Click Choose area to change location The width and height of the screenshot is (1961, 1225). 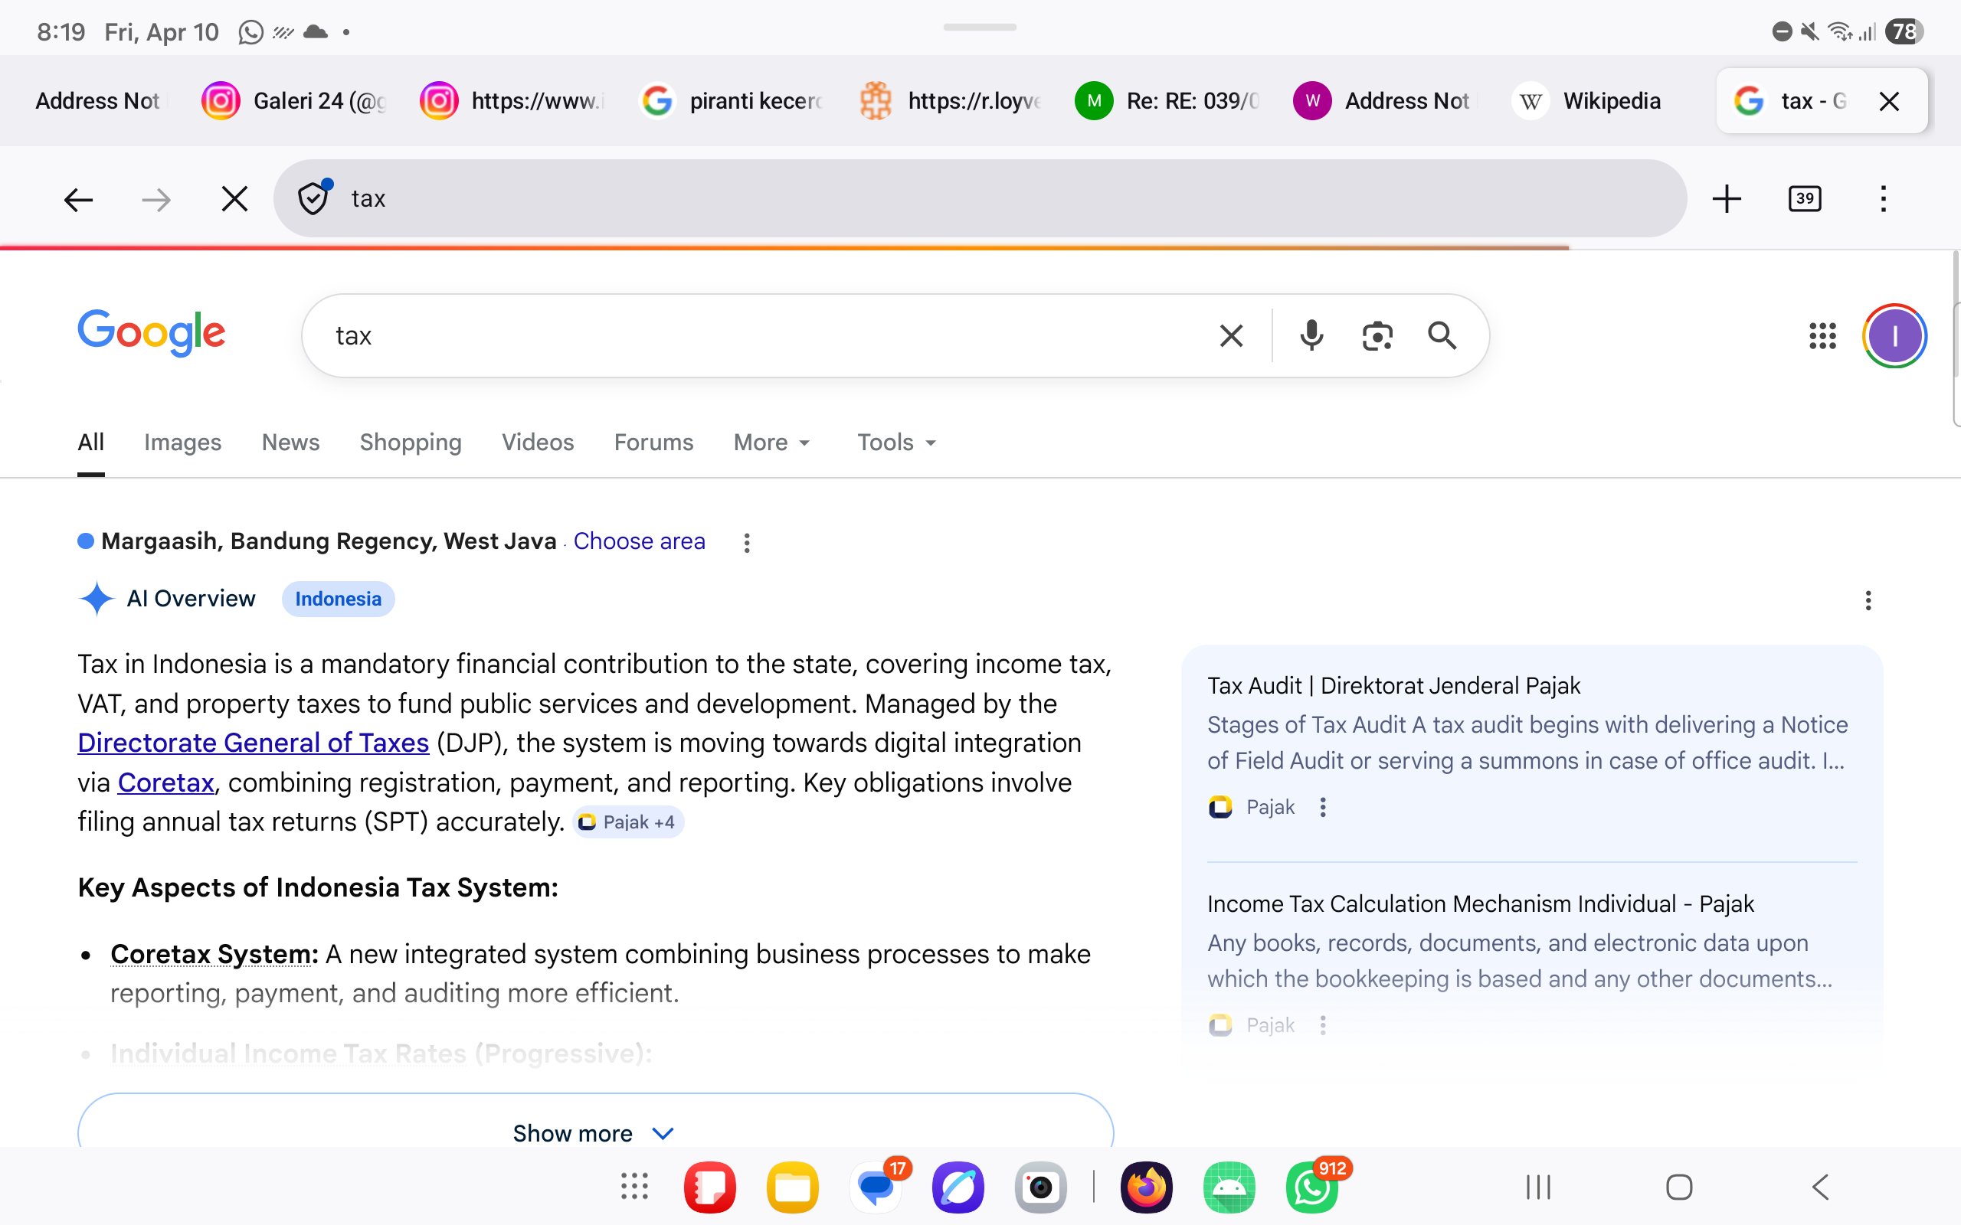[639, 541]
